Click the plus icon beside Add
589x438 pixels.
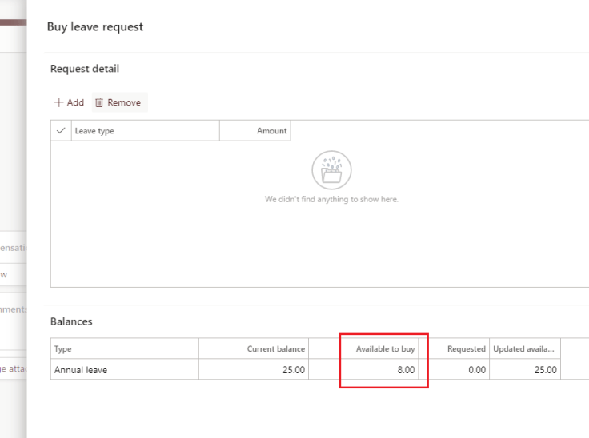point(58,102)
